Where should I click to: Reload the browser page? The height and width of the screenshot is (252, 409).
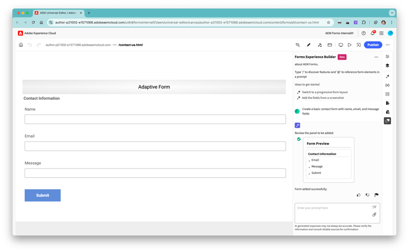coord(33,22)
